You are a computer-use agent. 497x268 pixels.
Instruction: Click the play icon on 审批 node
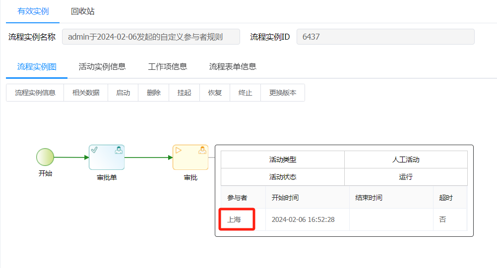click(178, 150)
